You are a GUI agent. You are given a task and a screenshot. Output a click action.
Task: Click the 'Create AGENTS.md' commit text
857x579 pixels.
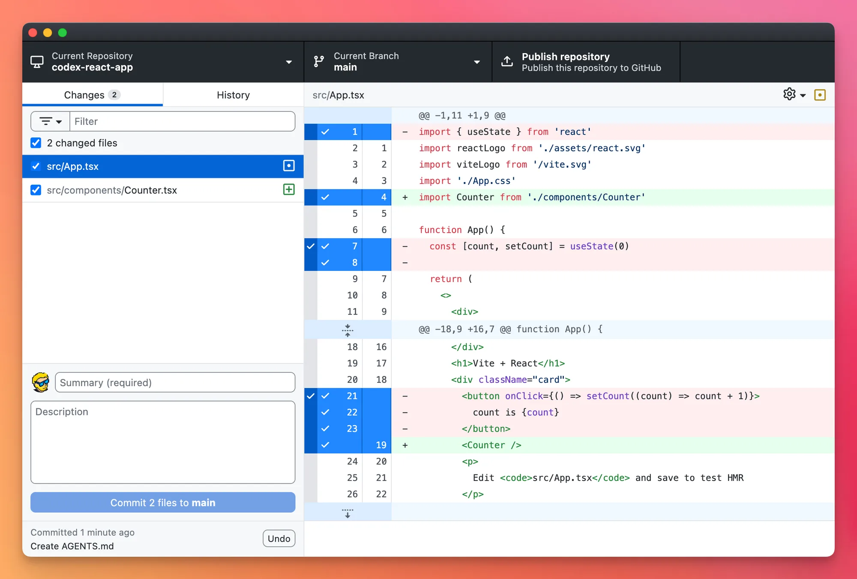[72, 546]
